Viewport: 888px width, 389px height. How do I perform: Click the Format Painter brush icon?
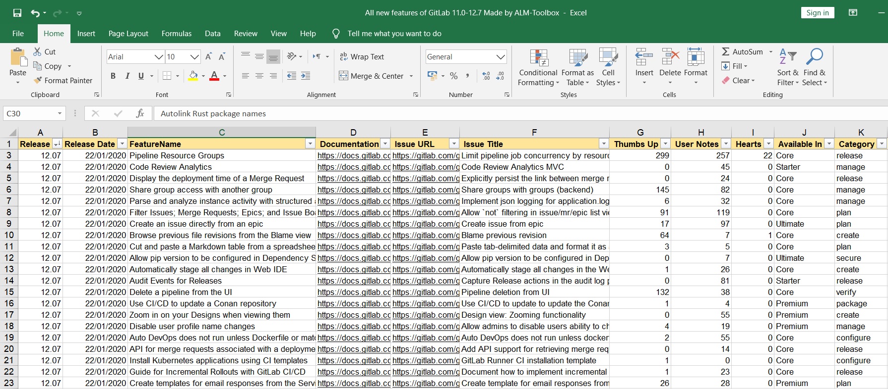(38, 80)
